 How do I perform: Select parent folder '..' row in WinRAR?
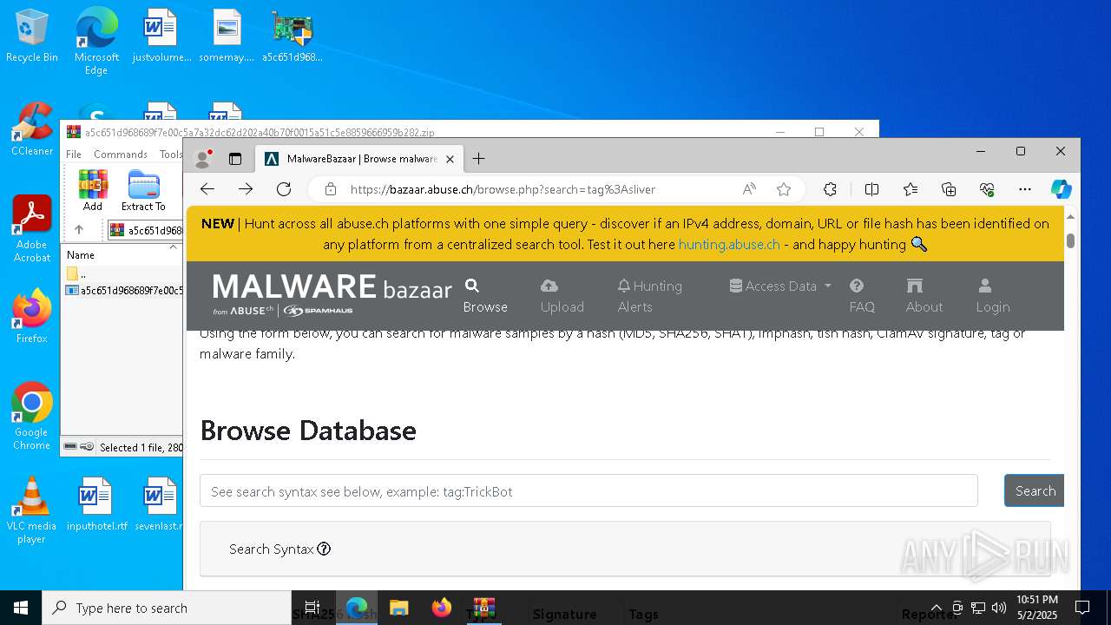123,274
